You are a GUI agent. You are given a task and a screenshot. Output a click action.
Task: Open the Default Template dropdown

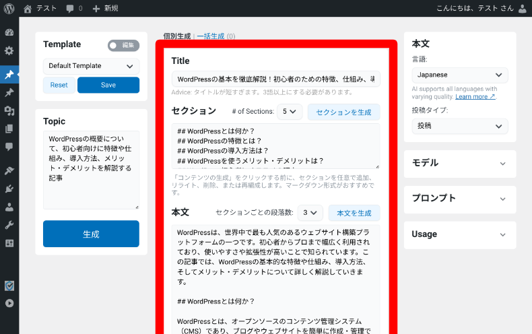pos(91,66)
